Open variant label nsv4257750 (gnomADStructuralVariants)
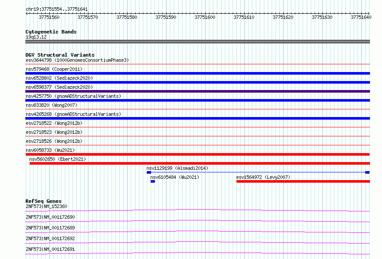This screenshot has height=259, width=382. (73, 96)
